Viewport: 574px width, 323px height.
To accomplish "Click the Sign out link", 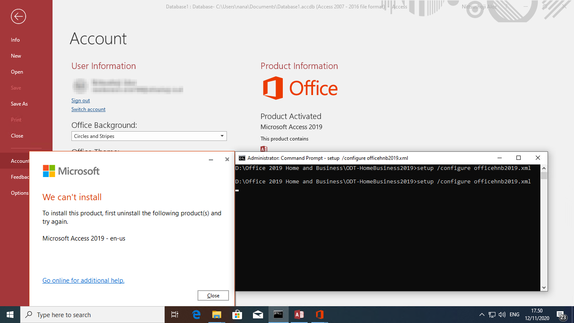I will pos(80,100).
